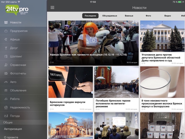Open Недвижимость section
The image size is (185, 139).
coord(24,107)
